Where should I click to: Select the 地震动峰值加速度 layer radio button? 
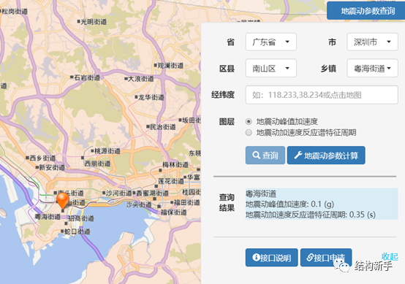point(249,121)
